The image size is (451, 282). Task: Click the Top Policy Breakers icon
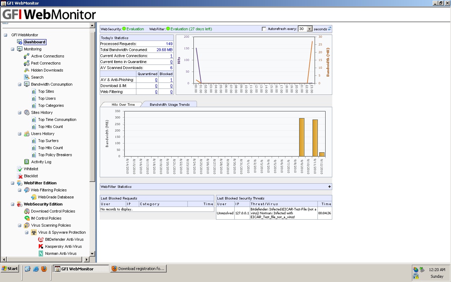[34, 155]
